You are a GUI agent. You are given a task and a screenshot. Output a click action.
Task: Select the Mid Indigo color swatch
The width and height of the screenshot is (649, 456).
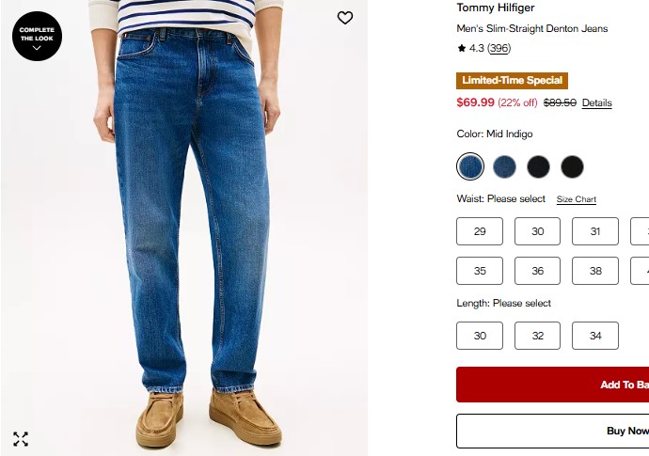point(470,166)
